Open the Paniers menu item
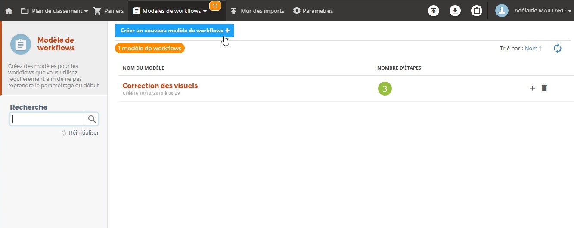The height and width of the screenshot is (228, 574). 109,11
